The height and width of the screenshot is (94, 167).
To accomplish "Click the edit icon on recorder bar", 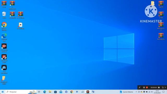I will [x=163, y=87].
